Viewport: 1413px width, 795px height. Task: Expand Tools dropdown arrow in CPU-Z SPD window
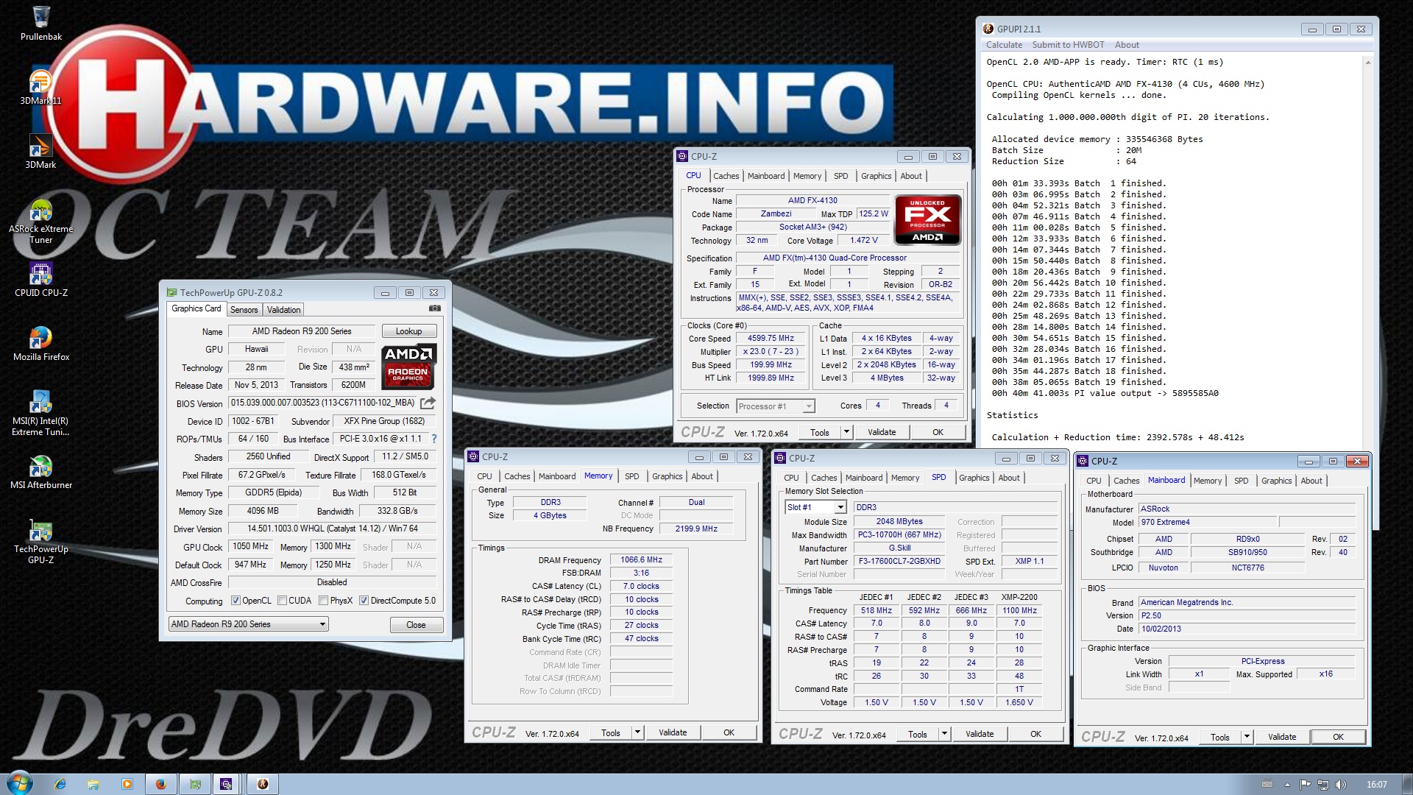coord(944,734)
